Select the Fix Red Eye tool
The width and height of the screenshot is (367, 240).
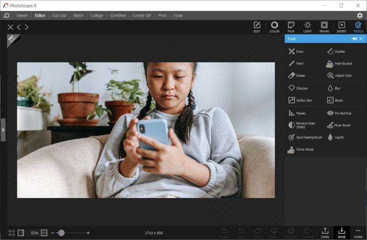click(339, 113)
